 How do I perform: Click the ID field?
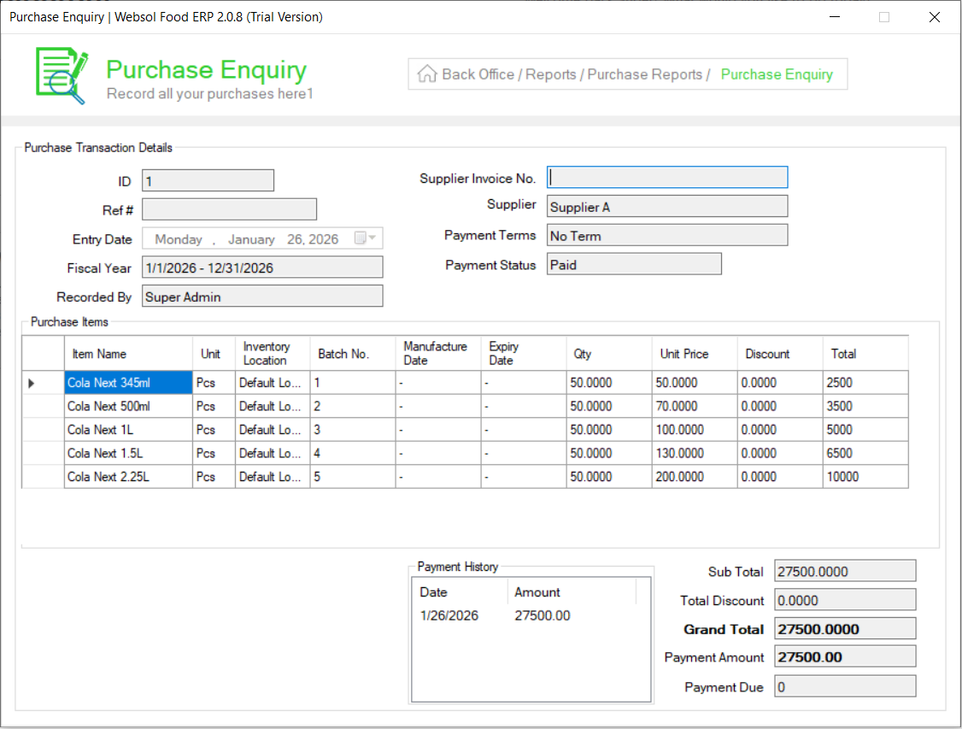pos(208,180)
